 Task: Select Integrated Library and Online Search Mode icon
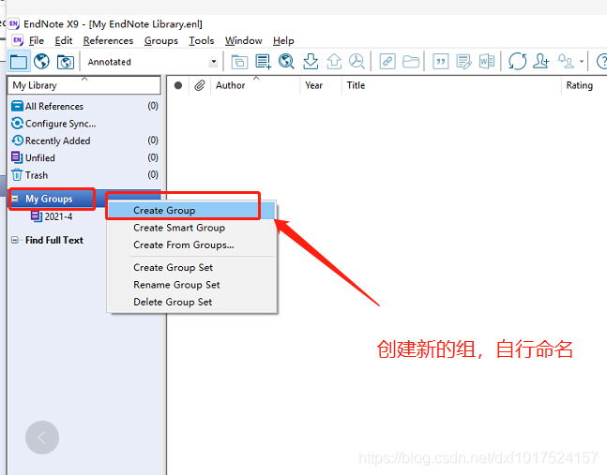66,62
